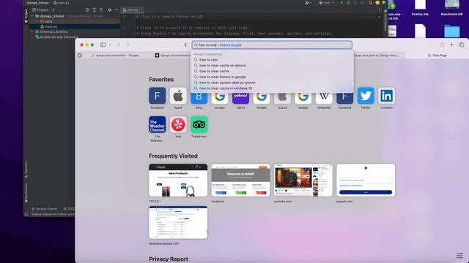The width and height of the screenshot is (469, 263).
Task: Click Expand All icon in PyCharm Project panel
Action: 95,9
